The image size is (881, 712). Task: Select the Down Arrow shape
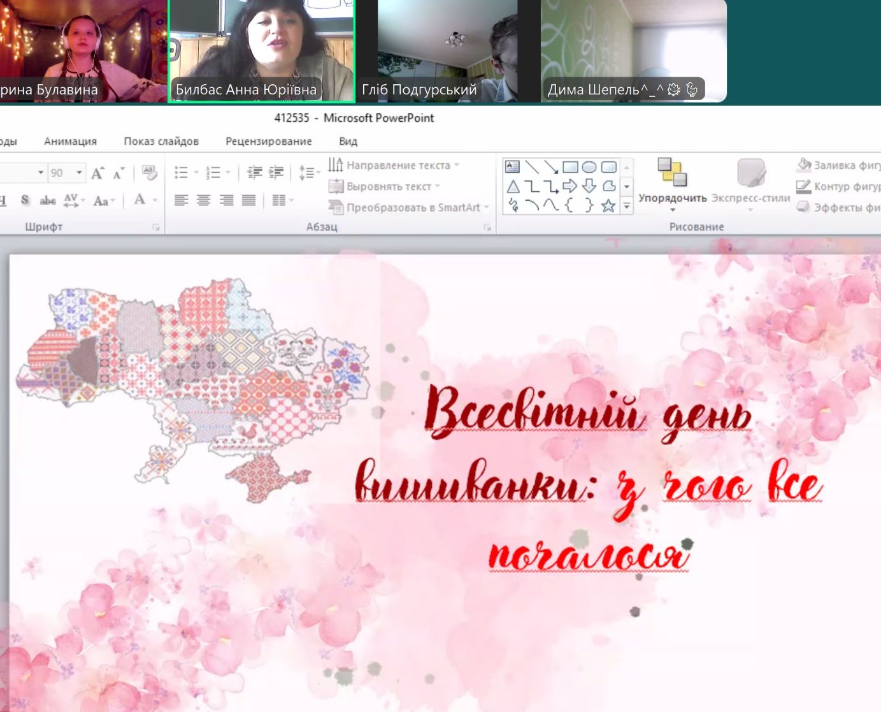[x=589, y=186]
